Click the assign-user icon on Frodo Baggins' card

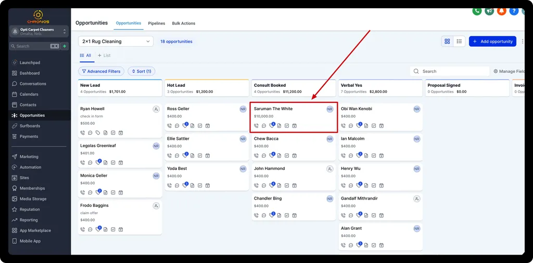click(x=156, y=206)
